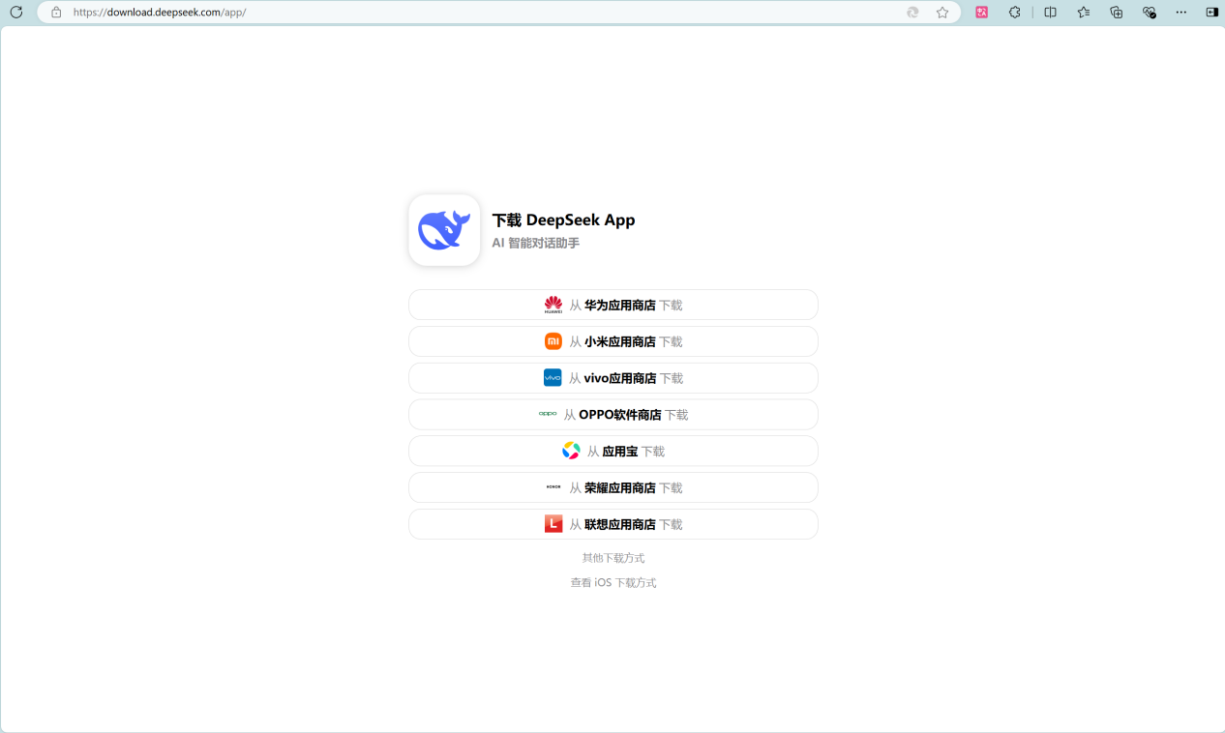
Task: Click the 下载 DeepSeek App heading
Action: [563, 220]
